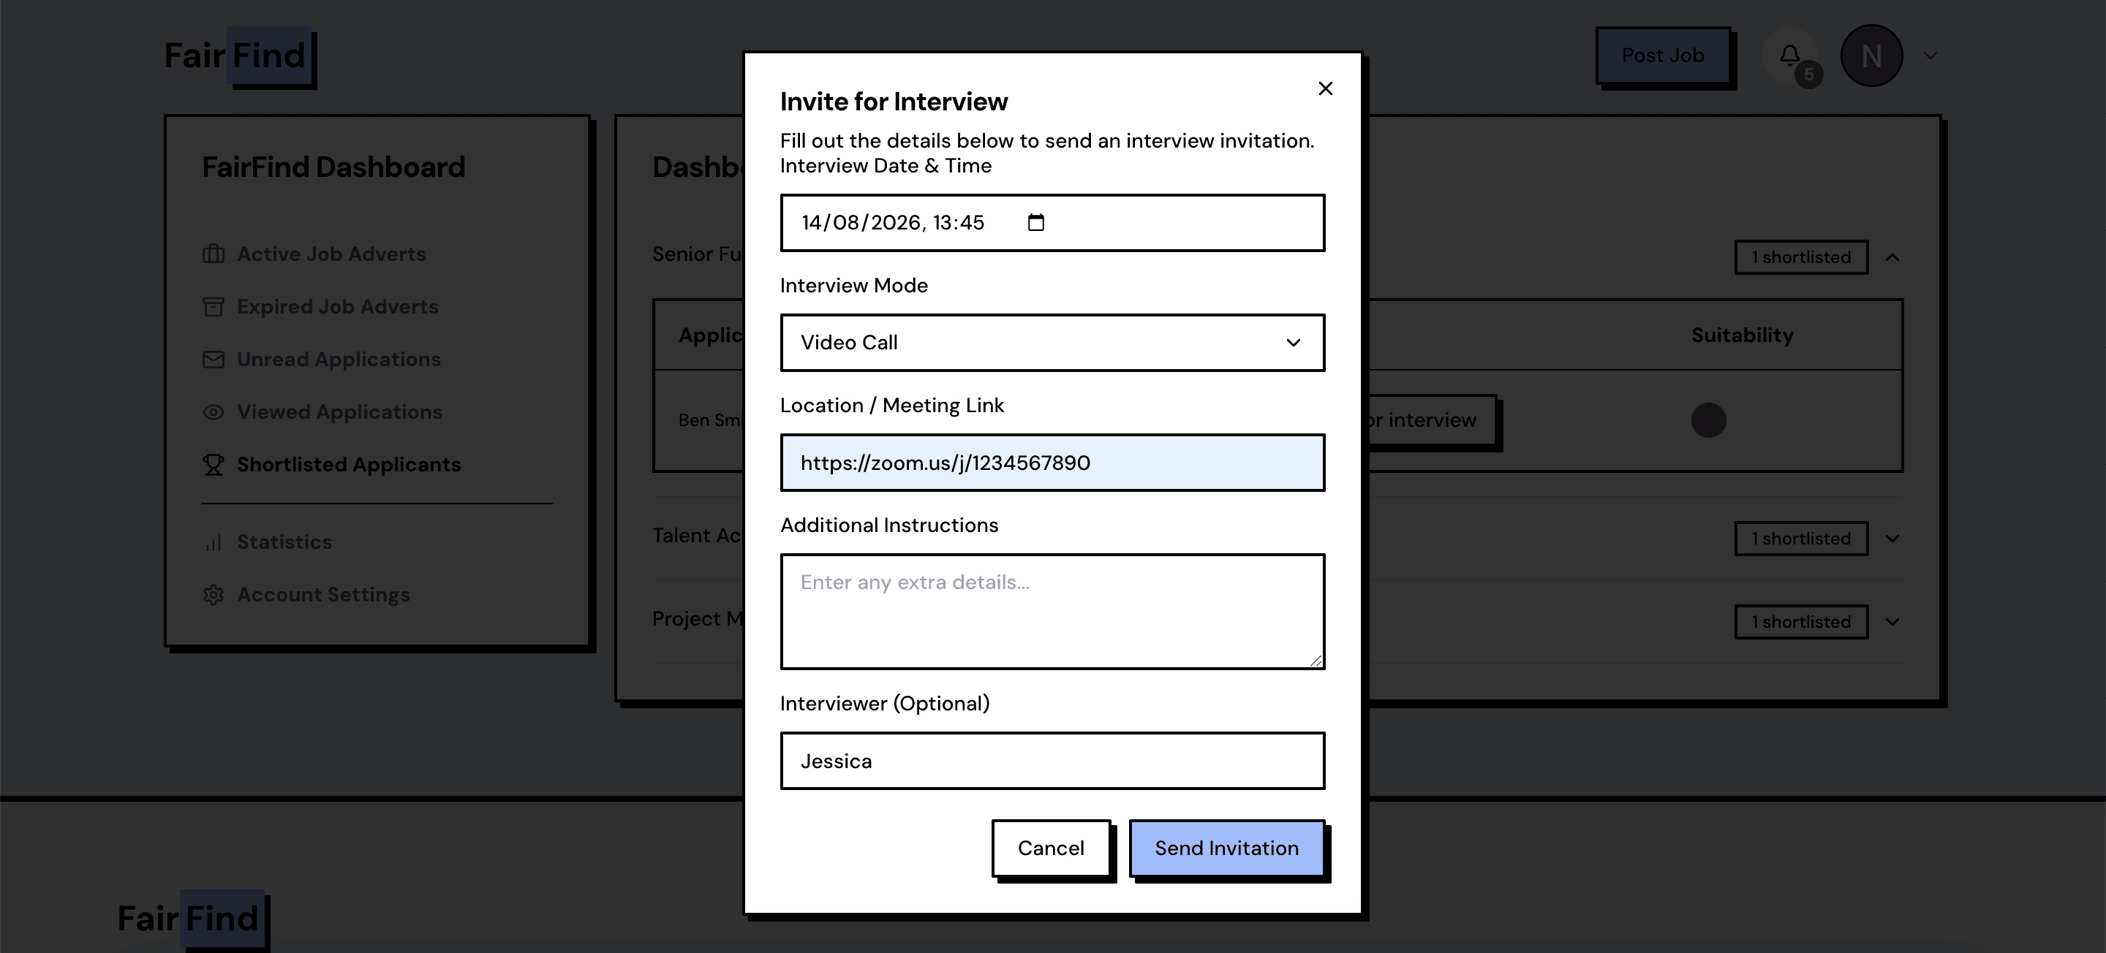2106x953 pixels.
Task: Collapse the Senior job row chevron
Action: [x=1892, y=257]
